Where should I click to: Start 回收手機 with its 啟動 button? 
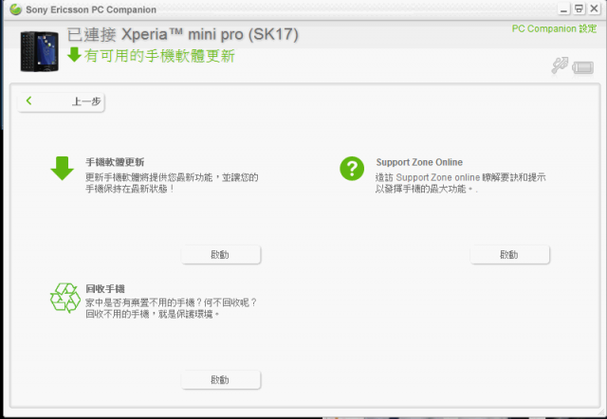click(221, 380)
